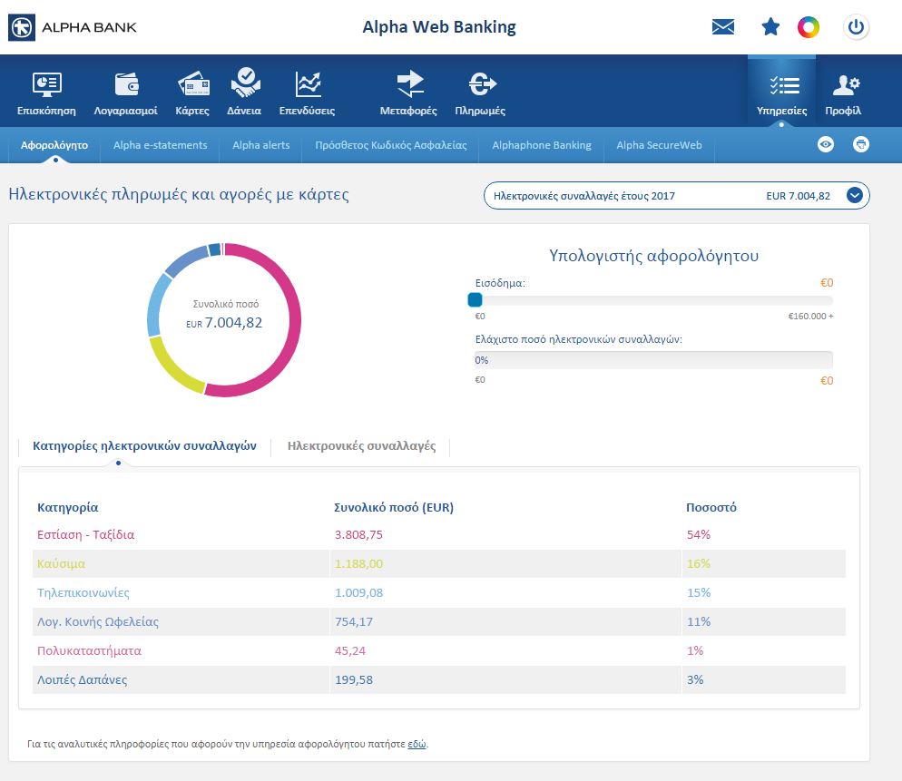Click the Εστίαση - Ταξίδια category row
Image resolution: width=902 pixels, height=781 pixels.
click(x=439, y=534)
